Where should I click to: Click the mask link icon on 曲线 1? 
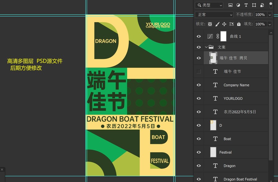point(218,36)
